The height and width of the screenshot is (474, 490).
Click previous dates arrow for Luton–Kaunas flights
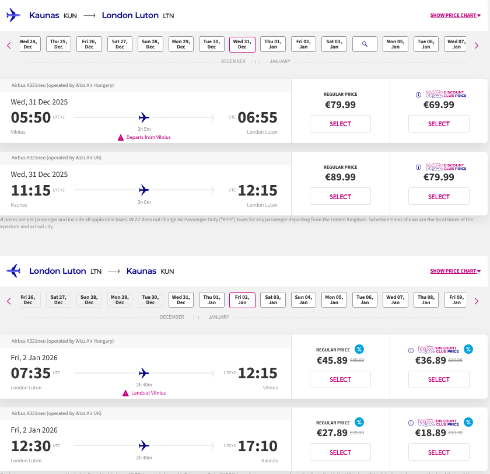(x=9, y=301)
